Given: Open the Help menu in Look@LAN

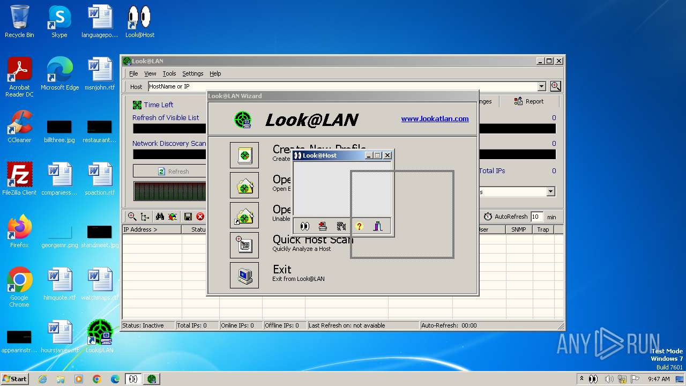Looking at the screenshot, I should pyautogui.click(x=215, y=73).
